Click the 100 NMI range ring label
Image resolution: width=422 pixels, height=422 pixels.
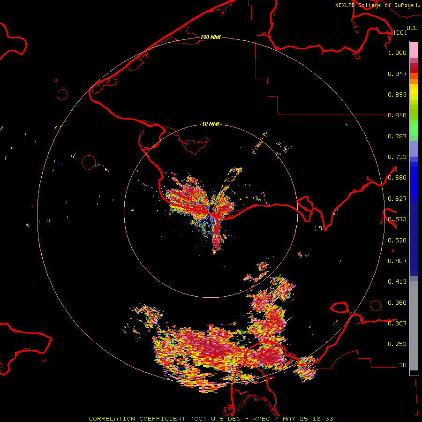[x=211, y=37]
